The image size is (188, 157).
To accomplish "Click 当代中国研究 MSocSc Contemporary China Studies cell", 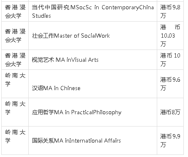I will (x=93, y=11).
